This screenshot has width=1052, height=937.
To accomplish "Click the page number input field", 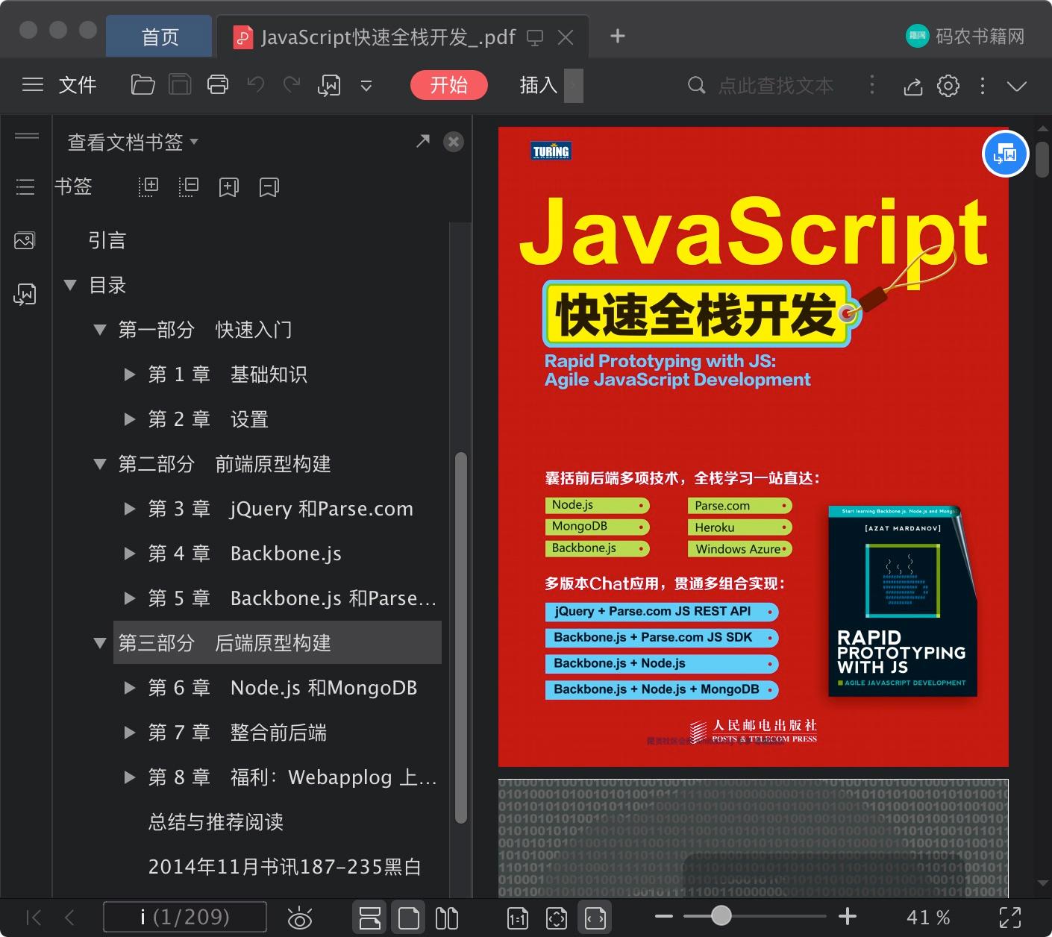I will pyautogui.click(x=184, y=917).
